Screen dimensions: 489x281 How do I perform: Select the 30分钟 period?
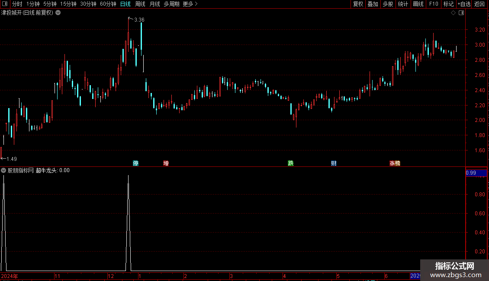88,4
